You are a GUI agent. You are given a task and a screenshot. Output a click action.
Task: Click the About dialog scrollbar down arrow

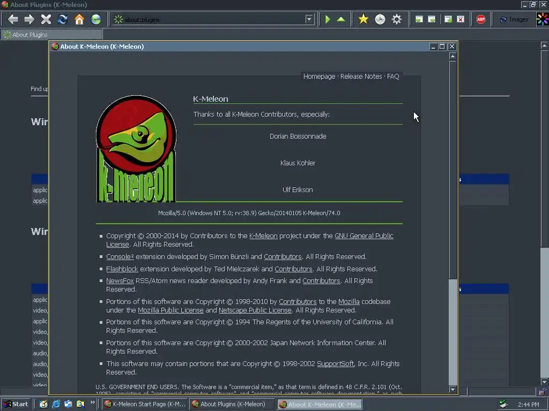click(452, 389)
